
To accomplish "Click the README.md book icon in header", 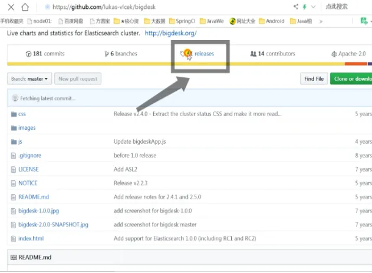I will coord(14,257).
